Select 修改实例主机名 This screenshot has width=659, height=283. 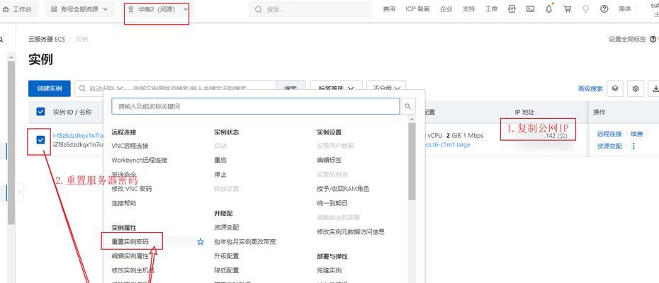133,270
